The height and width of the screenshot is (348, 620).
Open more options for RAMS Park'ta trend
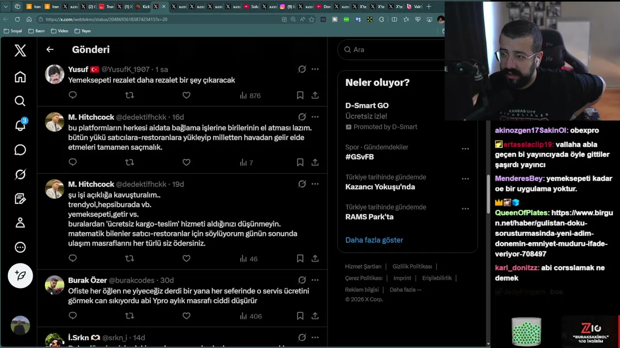point(465,209)
